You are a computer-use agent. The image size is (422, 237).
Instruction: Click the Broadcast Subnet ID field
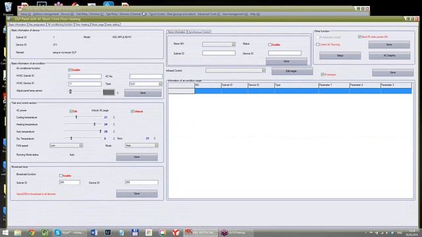pyautogui.click(x=69, y=182)
